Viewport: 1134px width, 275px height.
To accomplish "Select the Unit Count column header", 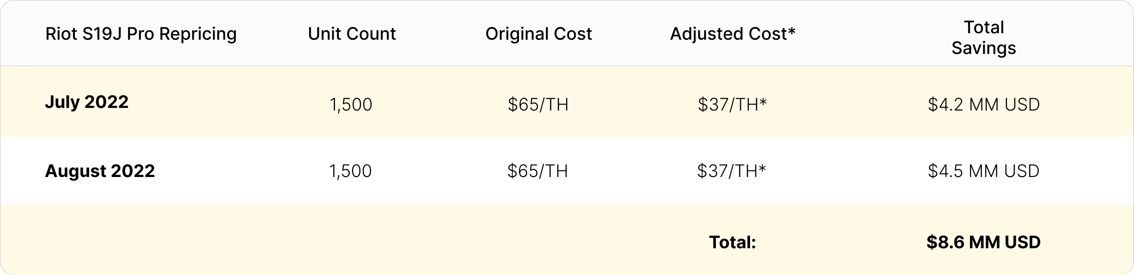I will 352,34.
